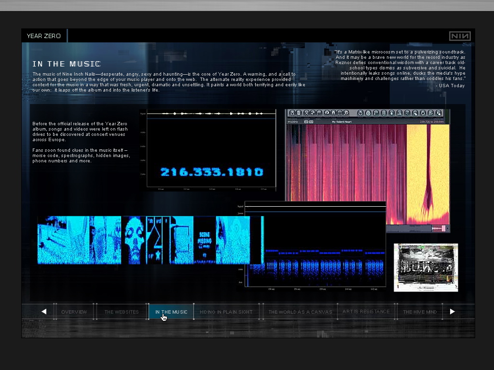The height and width of the screenshot is (370, 494).
Task: Click the eye icon in spectrogram toolbar
Action: 327,113
